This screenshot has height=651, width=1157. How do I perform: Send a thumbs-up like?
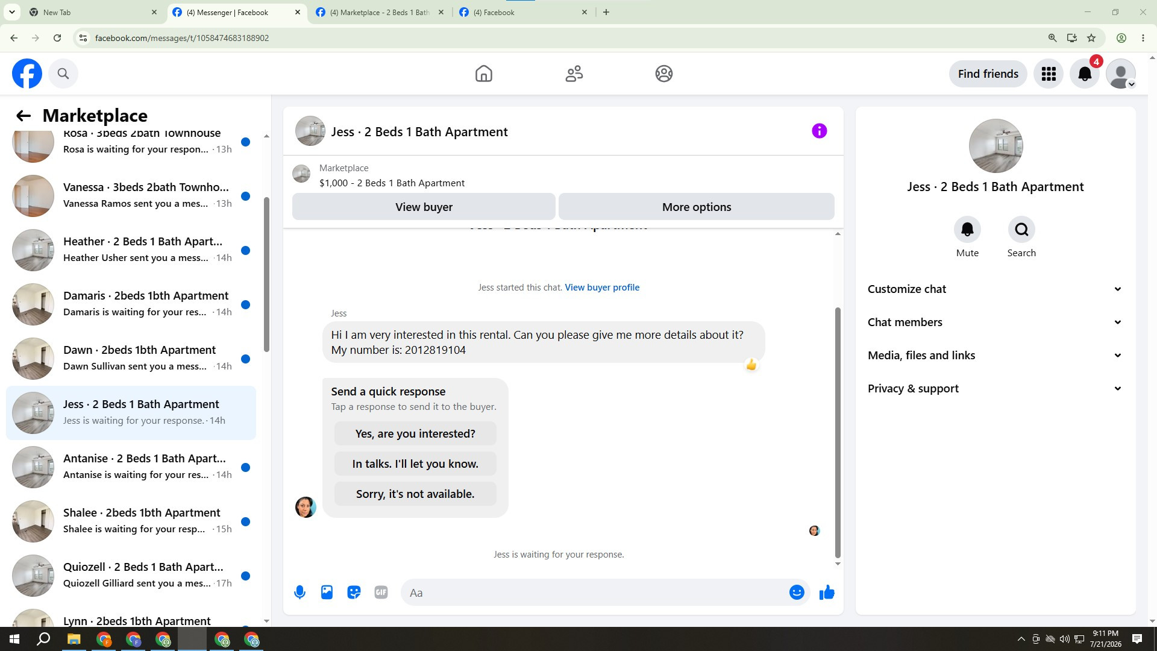point(827,593)
